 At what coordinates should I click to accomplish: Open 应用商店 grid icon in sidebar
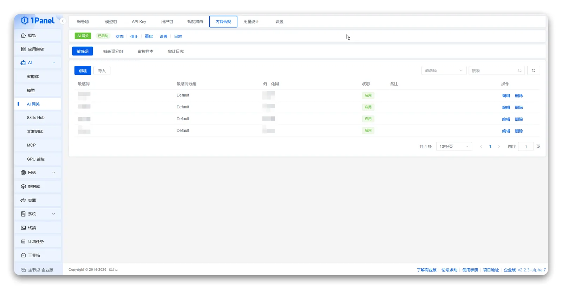coord(23,49)
